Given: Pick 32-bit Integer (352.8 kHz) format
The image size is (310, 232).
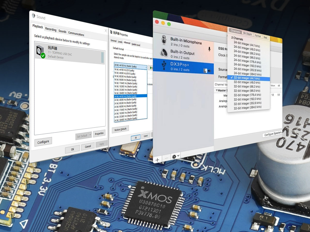Looking at the screenshot, I should [248, 103].
